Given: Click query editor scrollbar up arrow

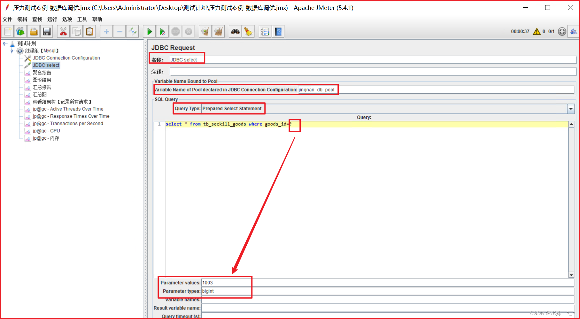Looking at the screenshot, I should (x=571, y=124).
